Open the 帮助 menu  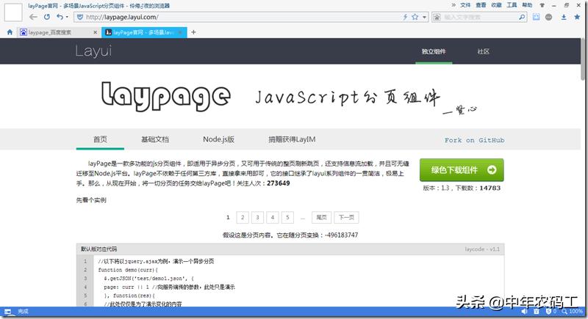[x=527, y=5]
